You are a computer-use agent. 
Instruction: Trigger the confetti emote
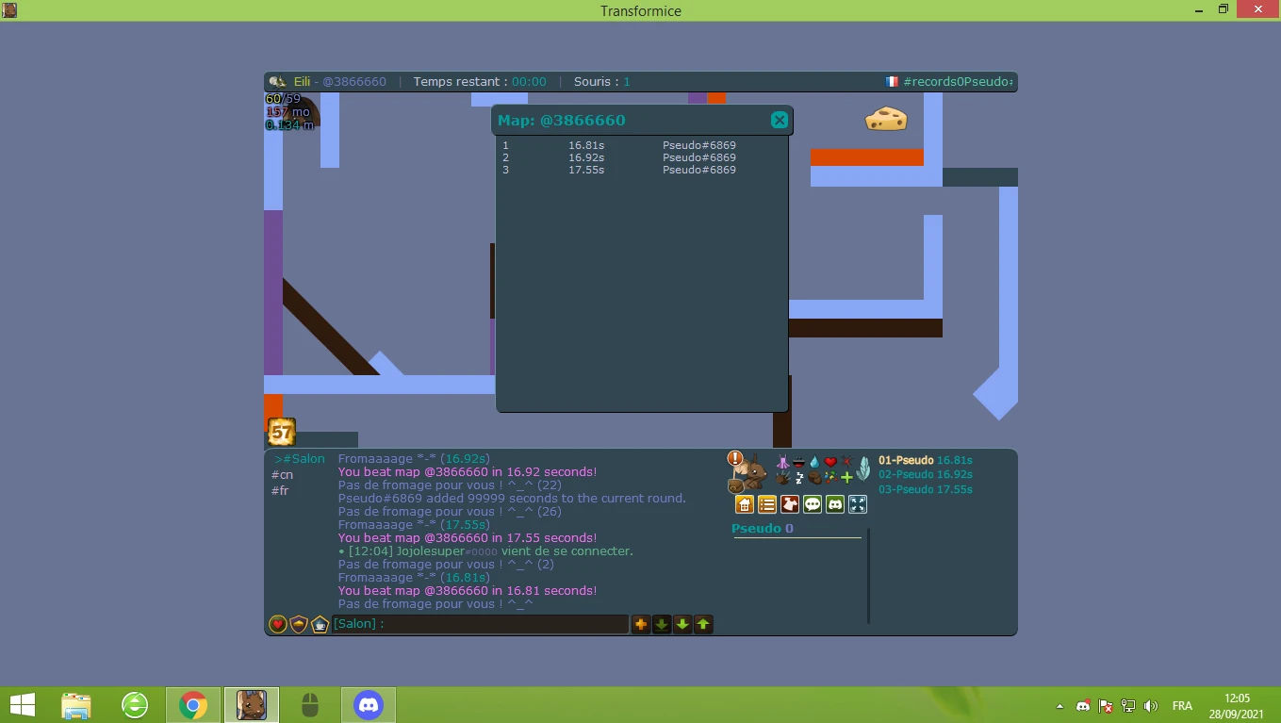point(830,478)
